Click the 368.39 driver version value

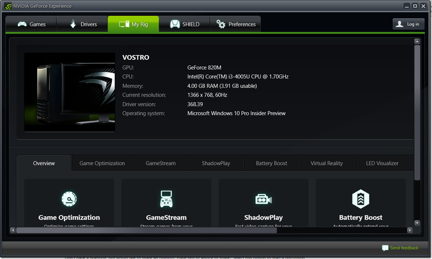(x=195, y=104)
